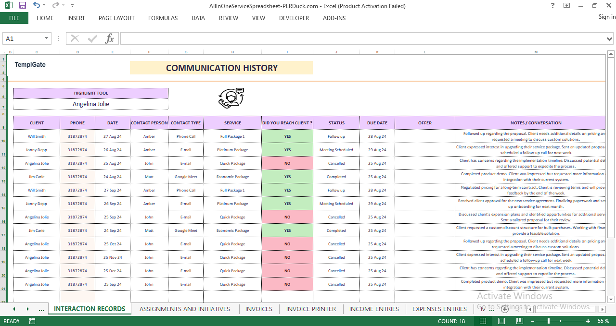Screen dimensions: 616x326
Task: Open the Name Box dropdown
Action: coord(47,38)
